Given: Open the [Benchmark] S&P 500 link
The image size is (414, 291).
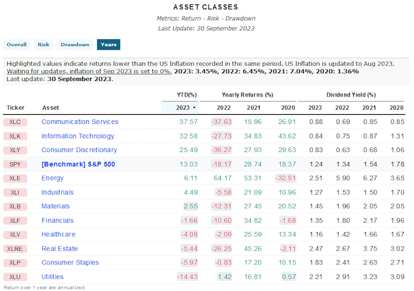Looking at the screenshot, I should coord(78,164).
